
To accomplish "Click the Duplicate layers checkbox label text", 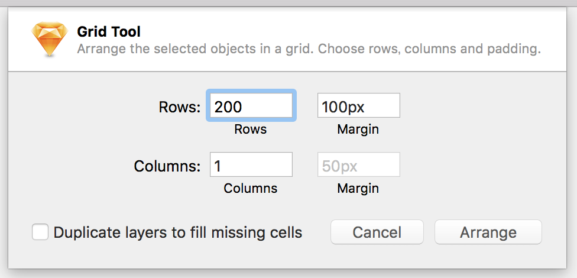I will pos(178,232).
